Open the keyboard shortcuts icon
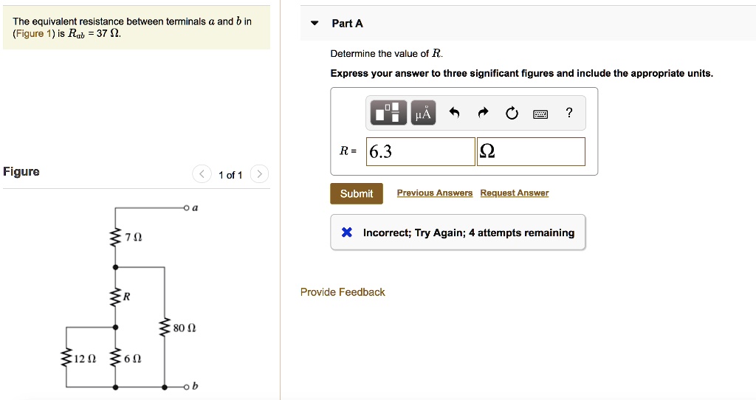 pyautogui.click(x=540, y=113)
